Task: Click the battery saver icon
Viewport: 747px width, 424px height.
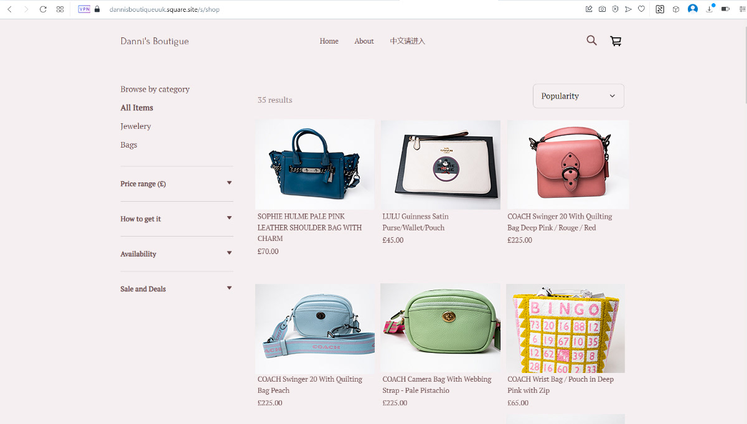Action: point(725,9)
